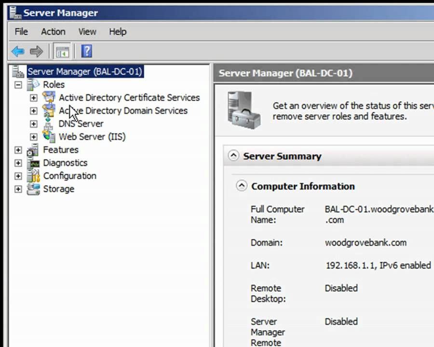Expand Active Directory Domain Services node

(x=33, y=111)
